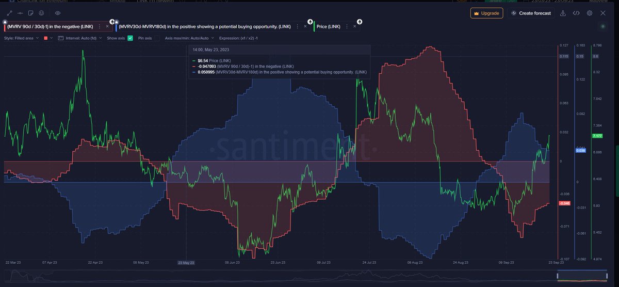The image size is (619, 287).
Task: Open Axis max/min: Auto/Auto dropdown
Action: pyautogui.click(x=189, y=38)
